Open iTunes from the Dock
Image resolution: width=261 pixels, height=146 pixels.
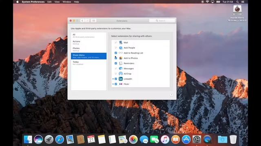(165, 139)
